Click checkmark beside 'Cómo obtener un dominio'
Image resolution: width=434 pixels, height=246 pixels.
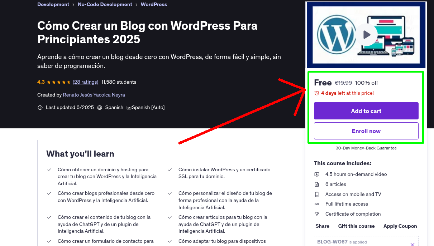coord(49,170)
